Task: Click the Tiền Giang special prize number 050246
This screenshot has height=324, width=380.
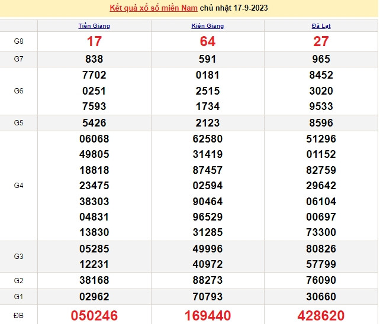Action: click(94, 316)
